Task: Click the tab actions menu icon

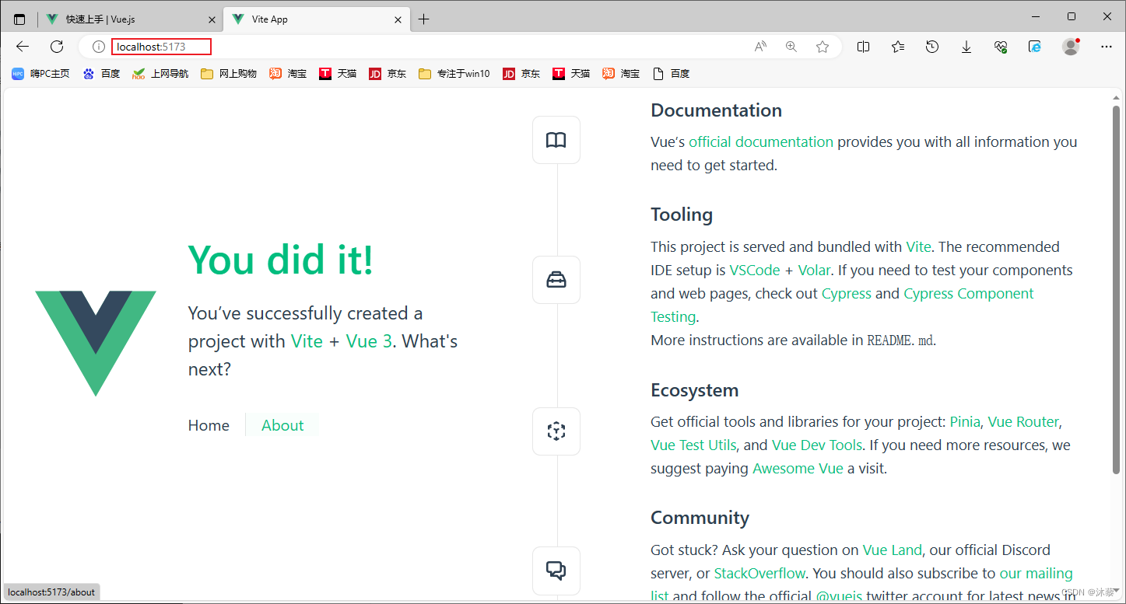Action: point(19,19)
